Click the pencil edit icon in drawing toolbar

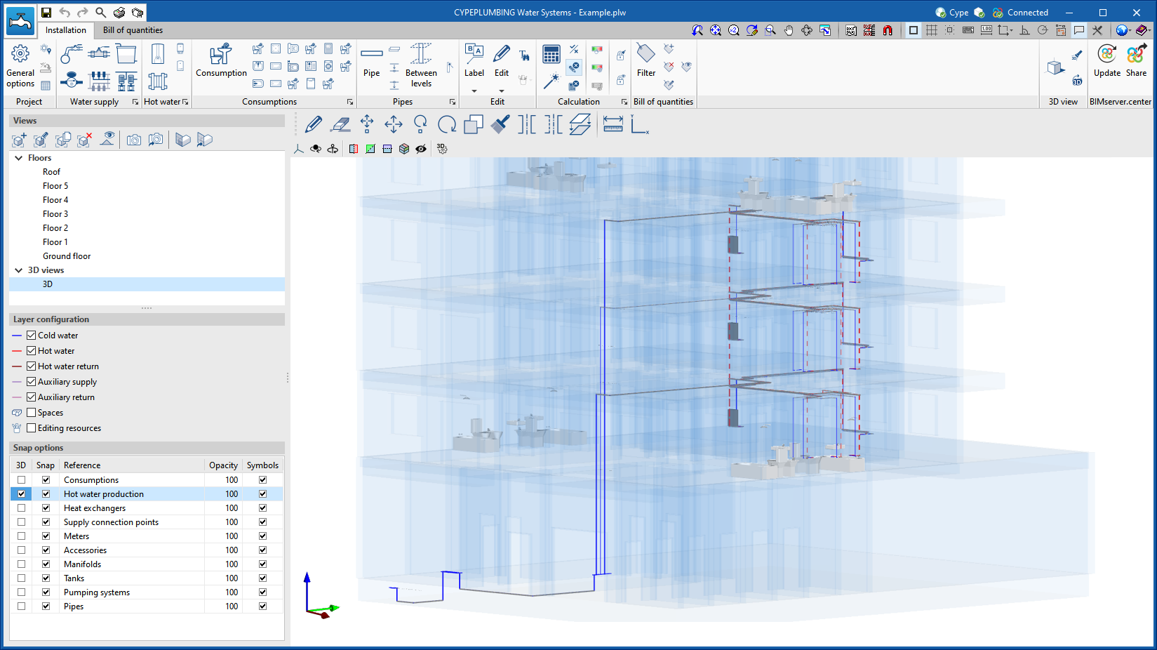coord(314,125)
